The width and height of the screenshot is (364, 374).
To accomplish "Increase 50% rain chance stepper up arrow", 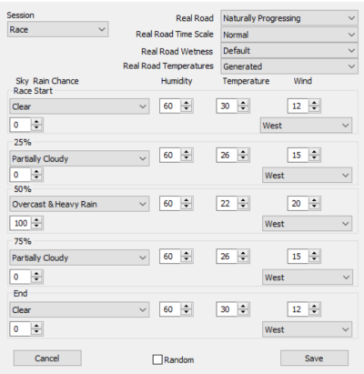I will (x=36, y=220).
